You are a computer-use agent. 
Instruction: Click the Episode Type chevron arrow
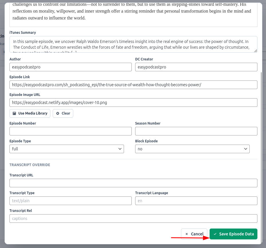click(120, 149)
